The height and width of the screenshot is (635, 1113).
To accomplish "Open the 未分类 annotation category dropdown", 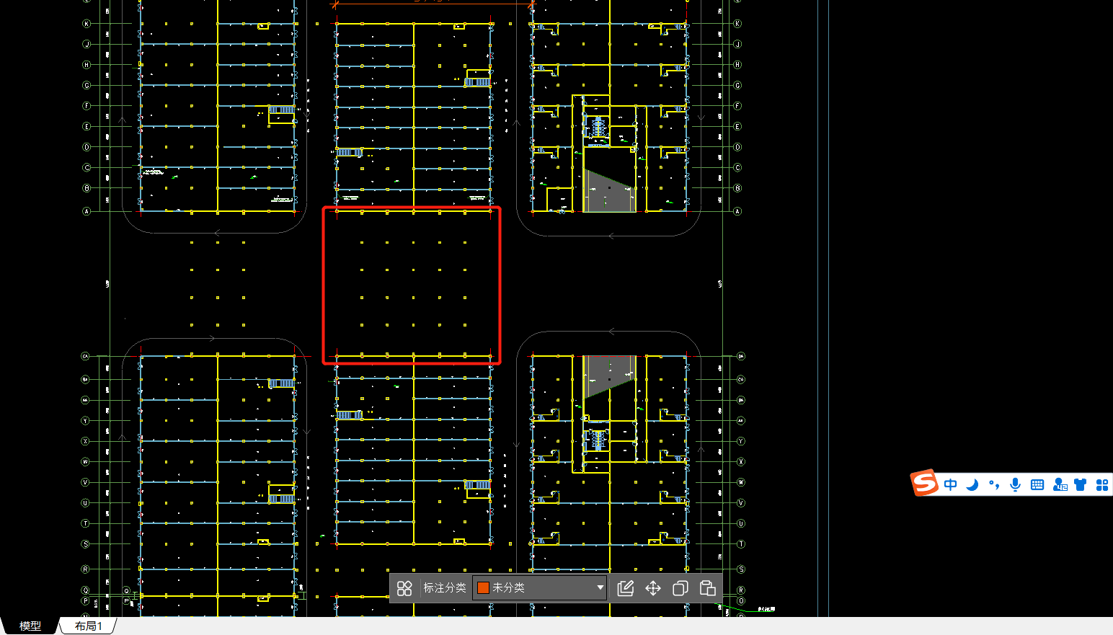I will (x=539, y=588).
